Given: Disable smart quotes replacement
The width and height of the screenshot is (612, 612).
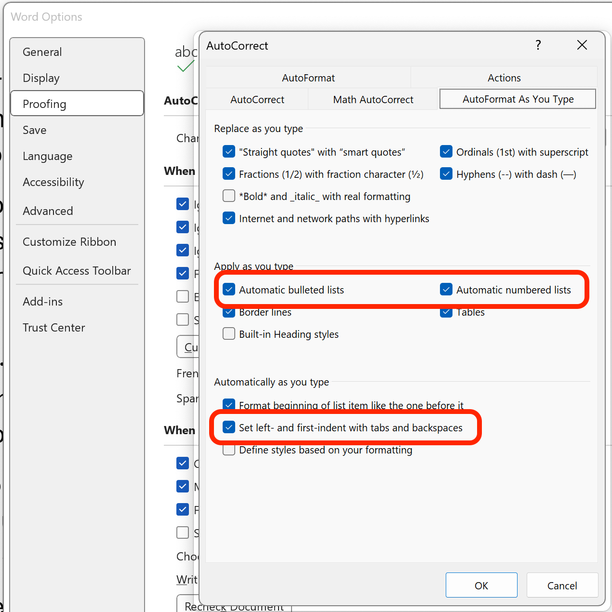Looking at the screenshot, I should click(229, 151).
